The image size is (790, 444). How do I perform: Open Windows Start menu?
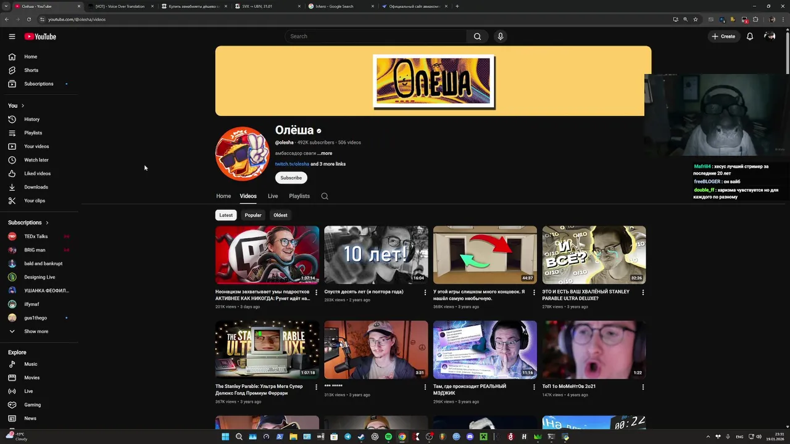[225, 437]
